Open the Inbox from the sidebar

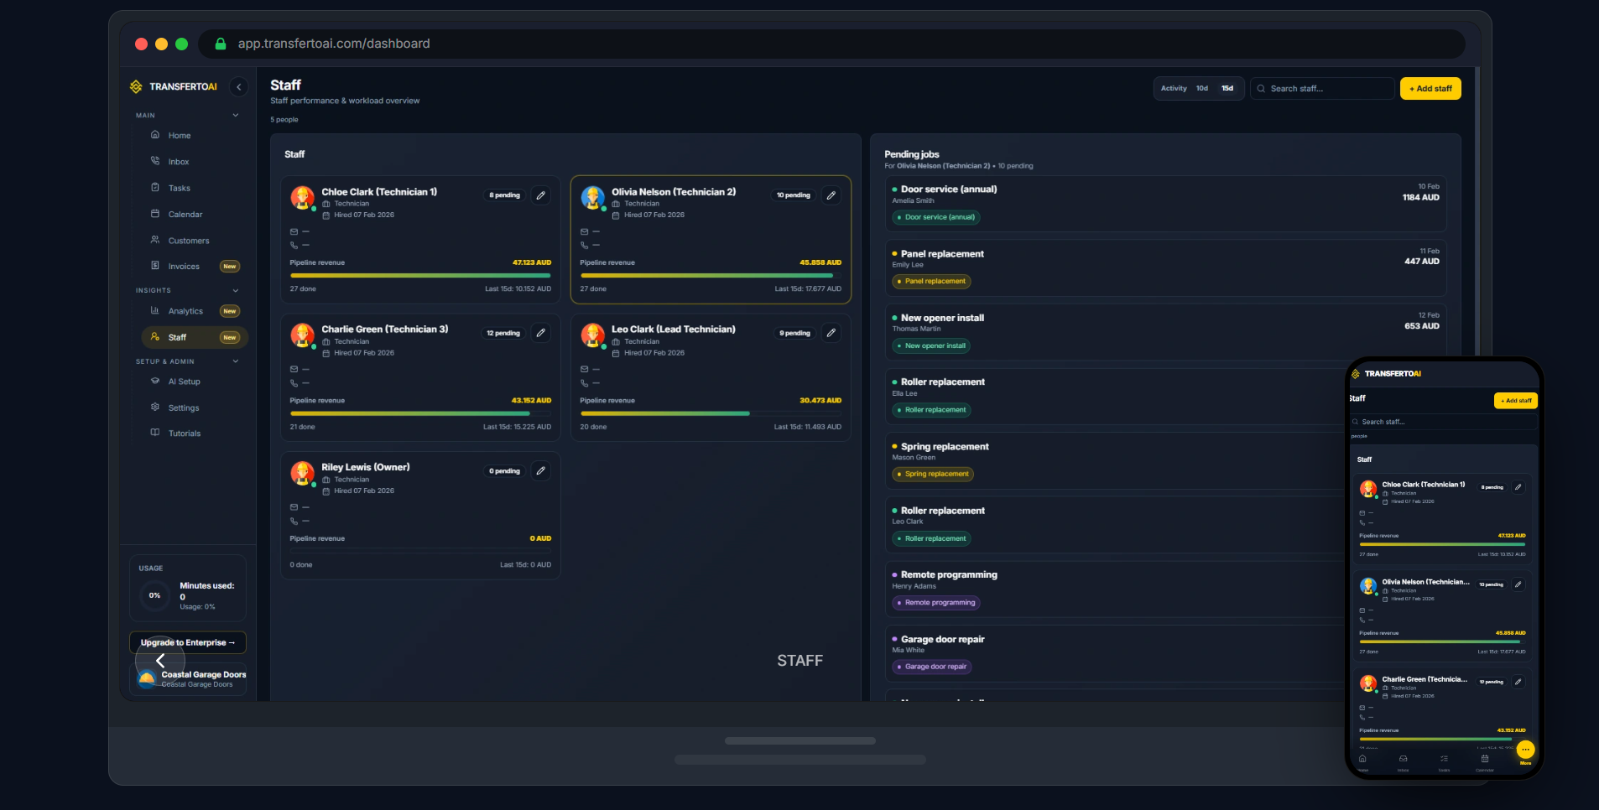point(179,161)
